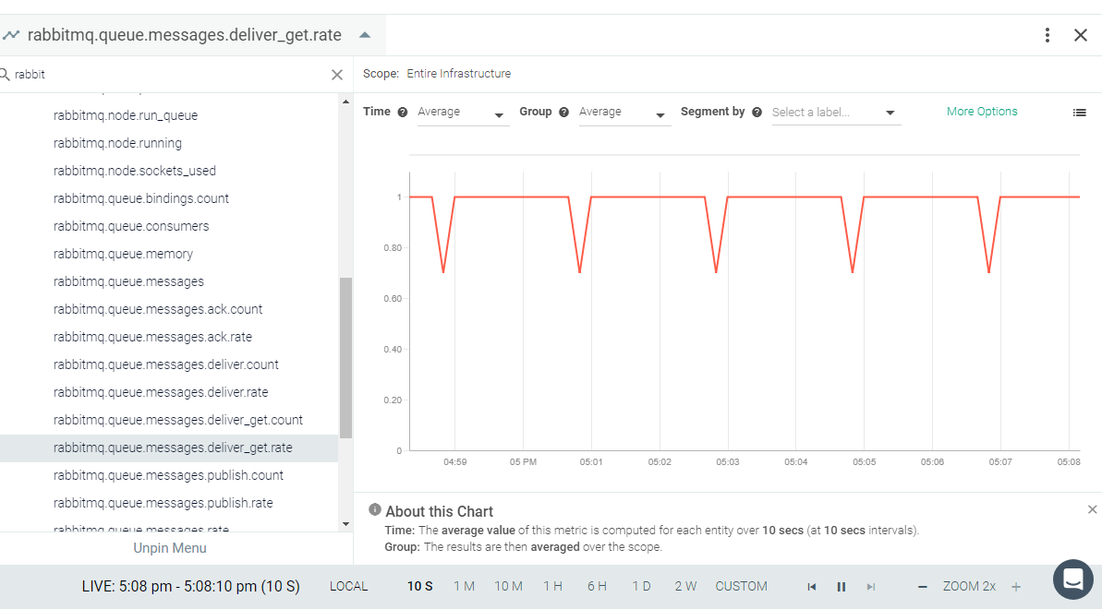Image resolution: width=1102 pixels, height=609 pixels.
Task: Switch the LOCAL timezone setting
Action: [x=348, y=587]
